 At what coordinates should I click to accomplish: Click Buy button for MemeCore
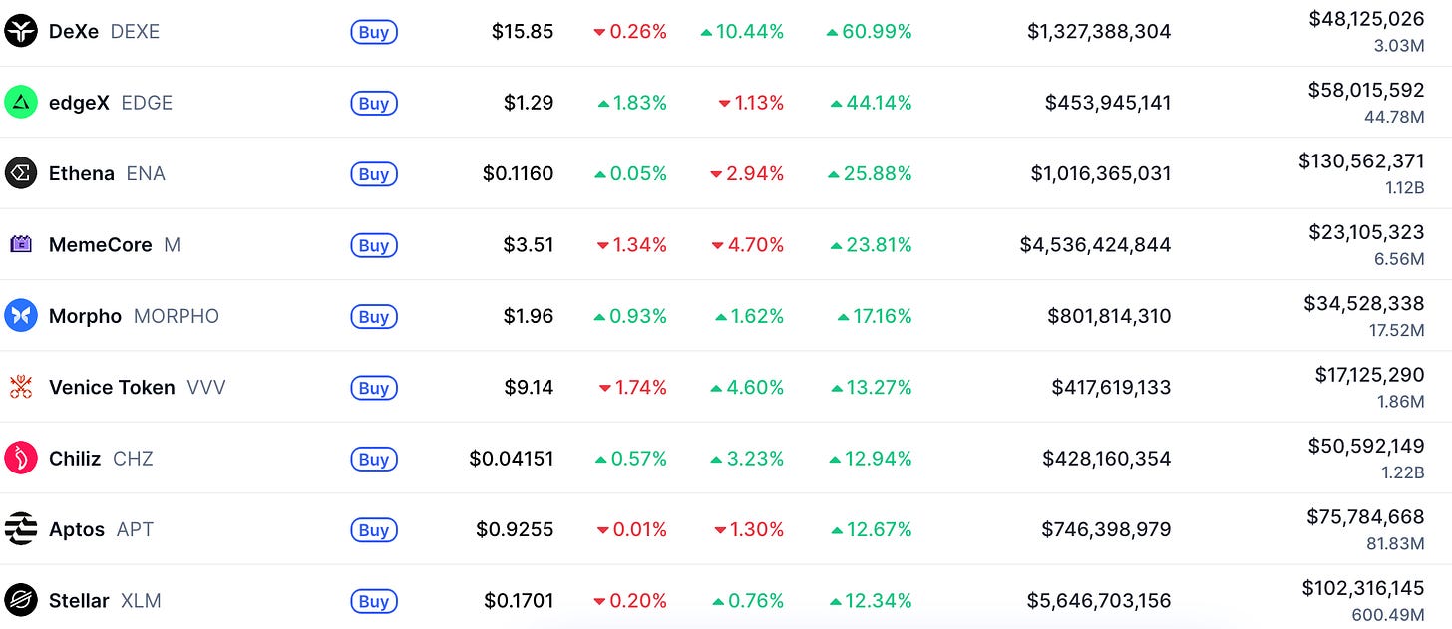374,245
